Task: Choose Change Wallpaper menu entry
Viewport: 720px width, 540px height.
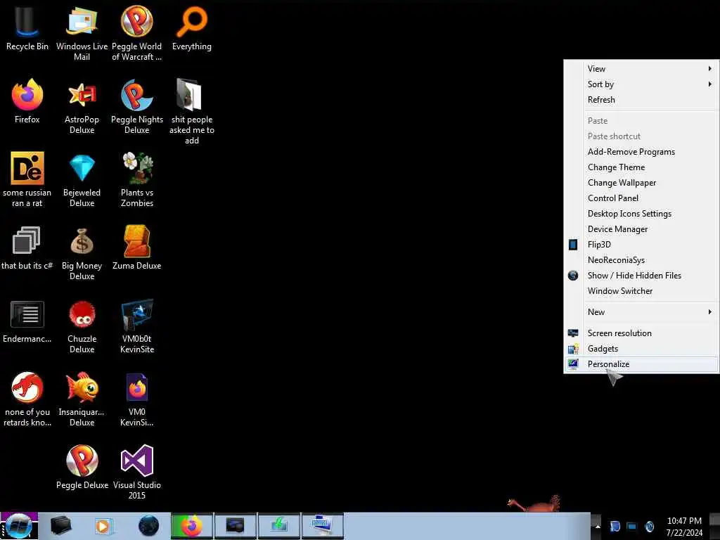Action: tap(649, 183)
